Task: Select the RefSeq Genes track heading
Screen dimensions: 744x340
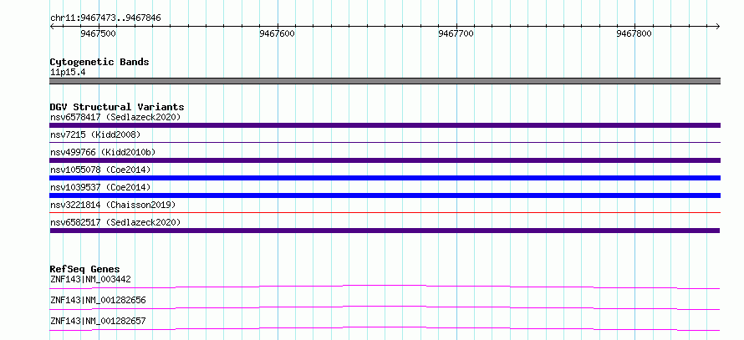Action: point(85,269)
